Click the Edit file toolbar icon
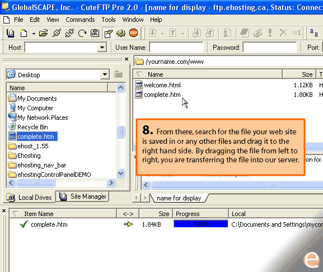Viewport: 323px width, 272px height. pos(258,33)
